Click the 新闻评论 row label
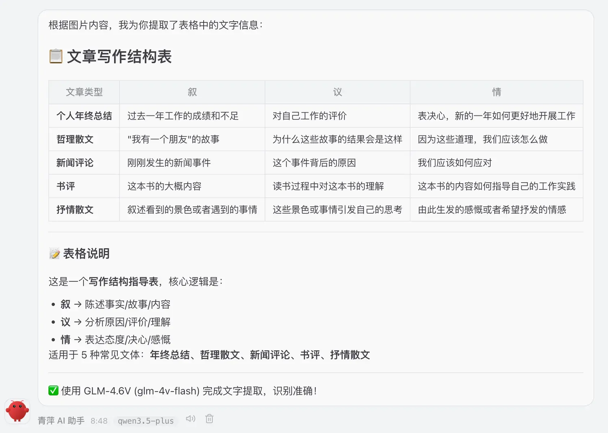 coord(75,163)
